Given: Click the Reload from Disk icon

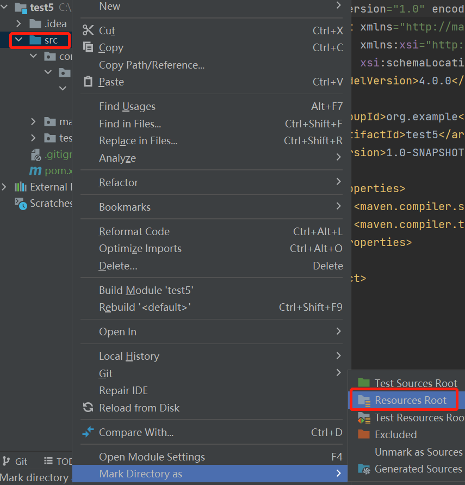Looking at the screenshot, I should click(88, 407).
